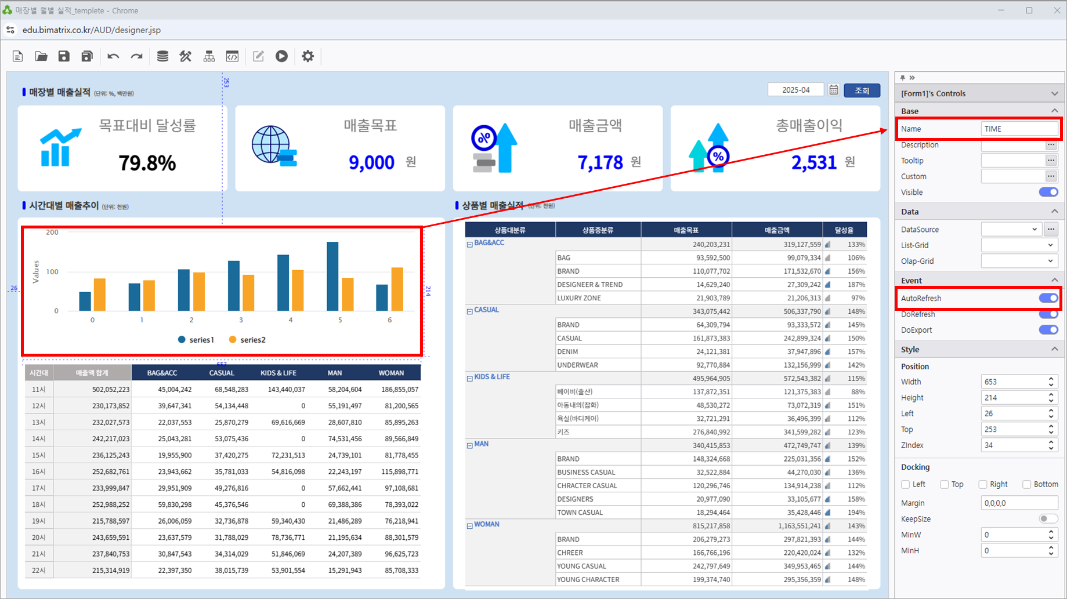The image size is (1067, 599).
Task: Check the Left docking checkbox
Action: point(906,484)
